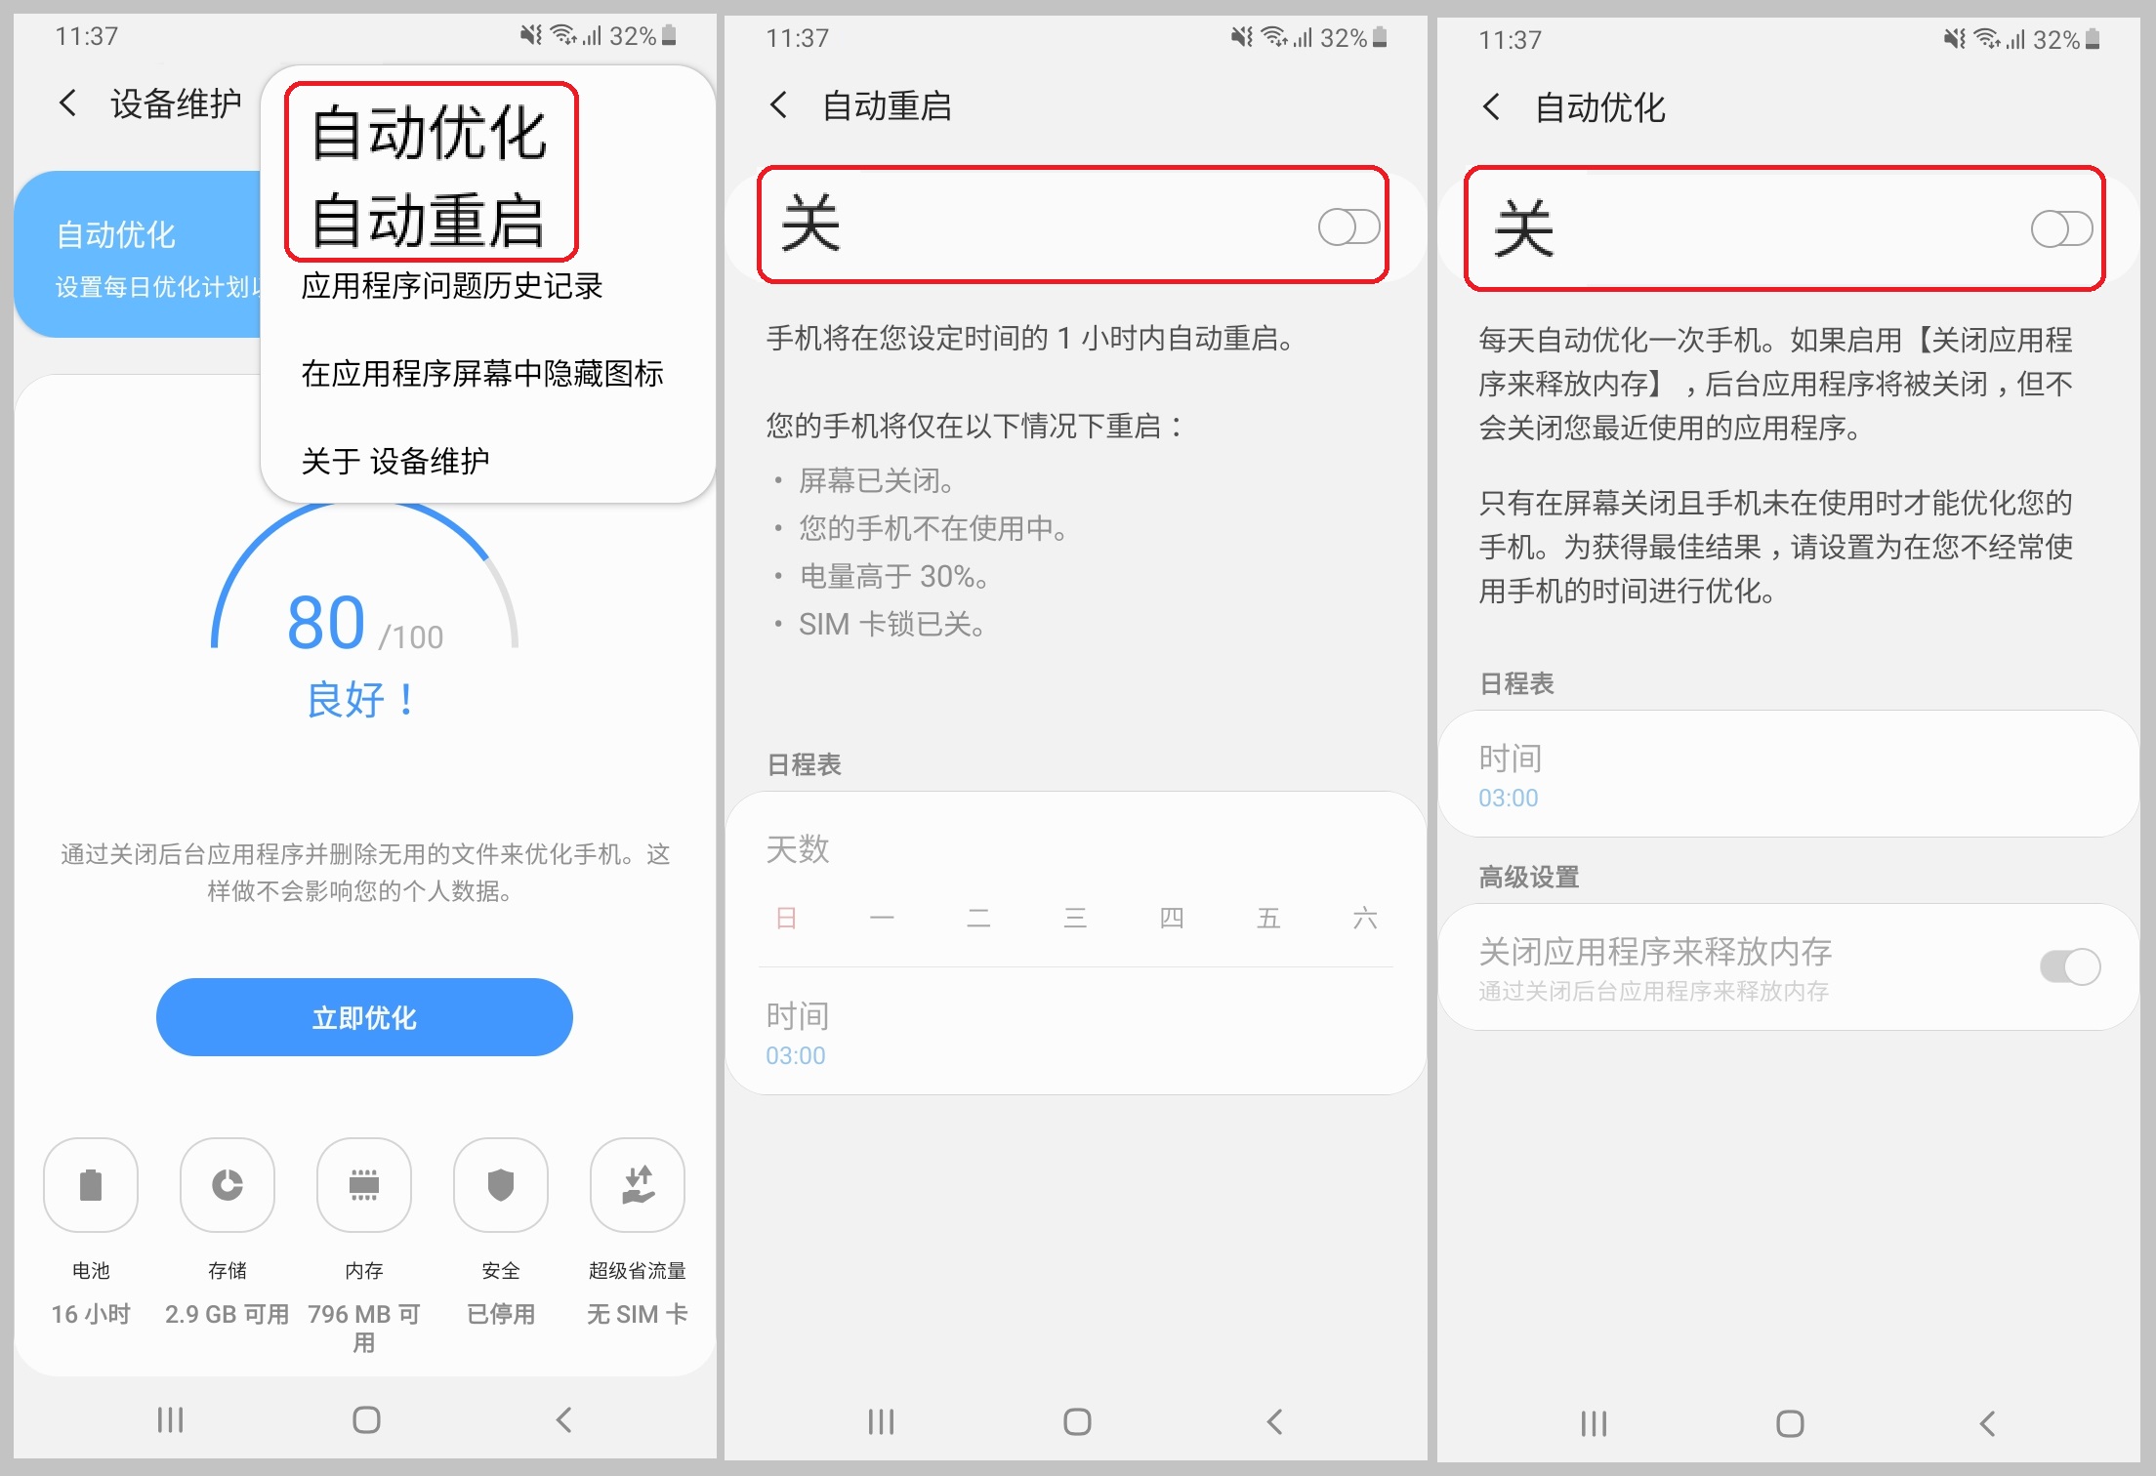The image size is (2156, 1476).
Task: Tap 16 小时 battery value
Action: [91, 1314]
